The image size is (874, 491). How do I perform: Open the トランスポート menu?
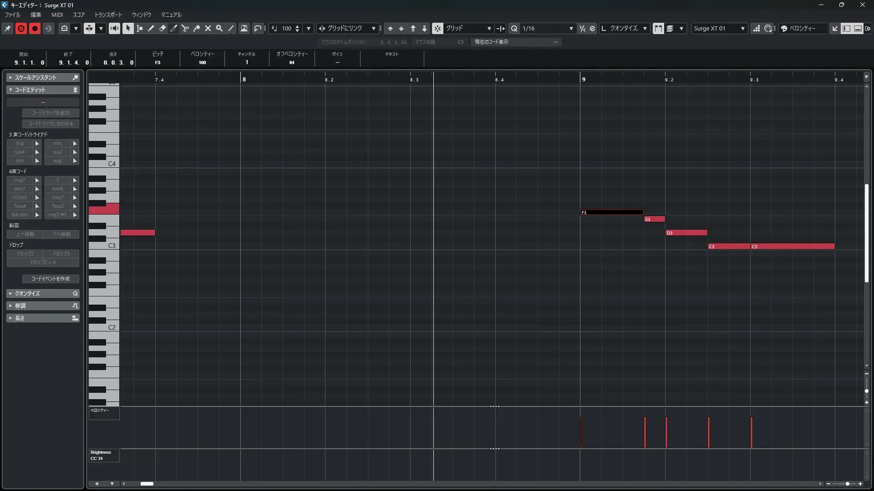point(108,15)
